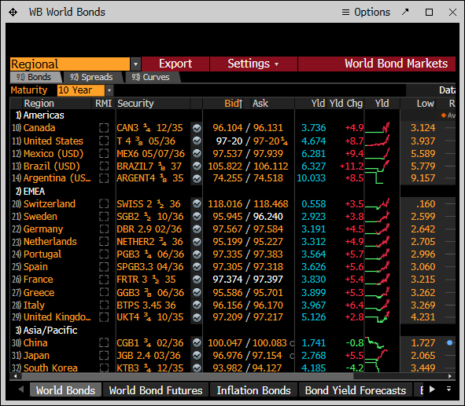Click the blue range marker in China row

449,342
